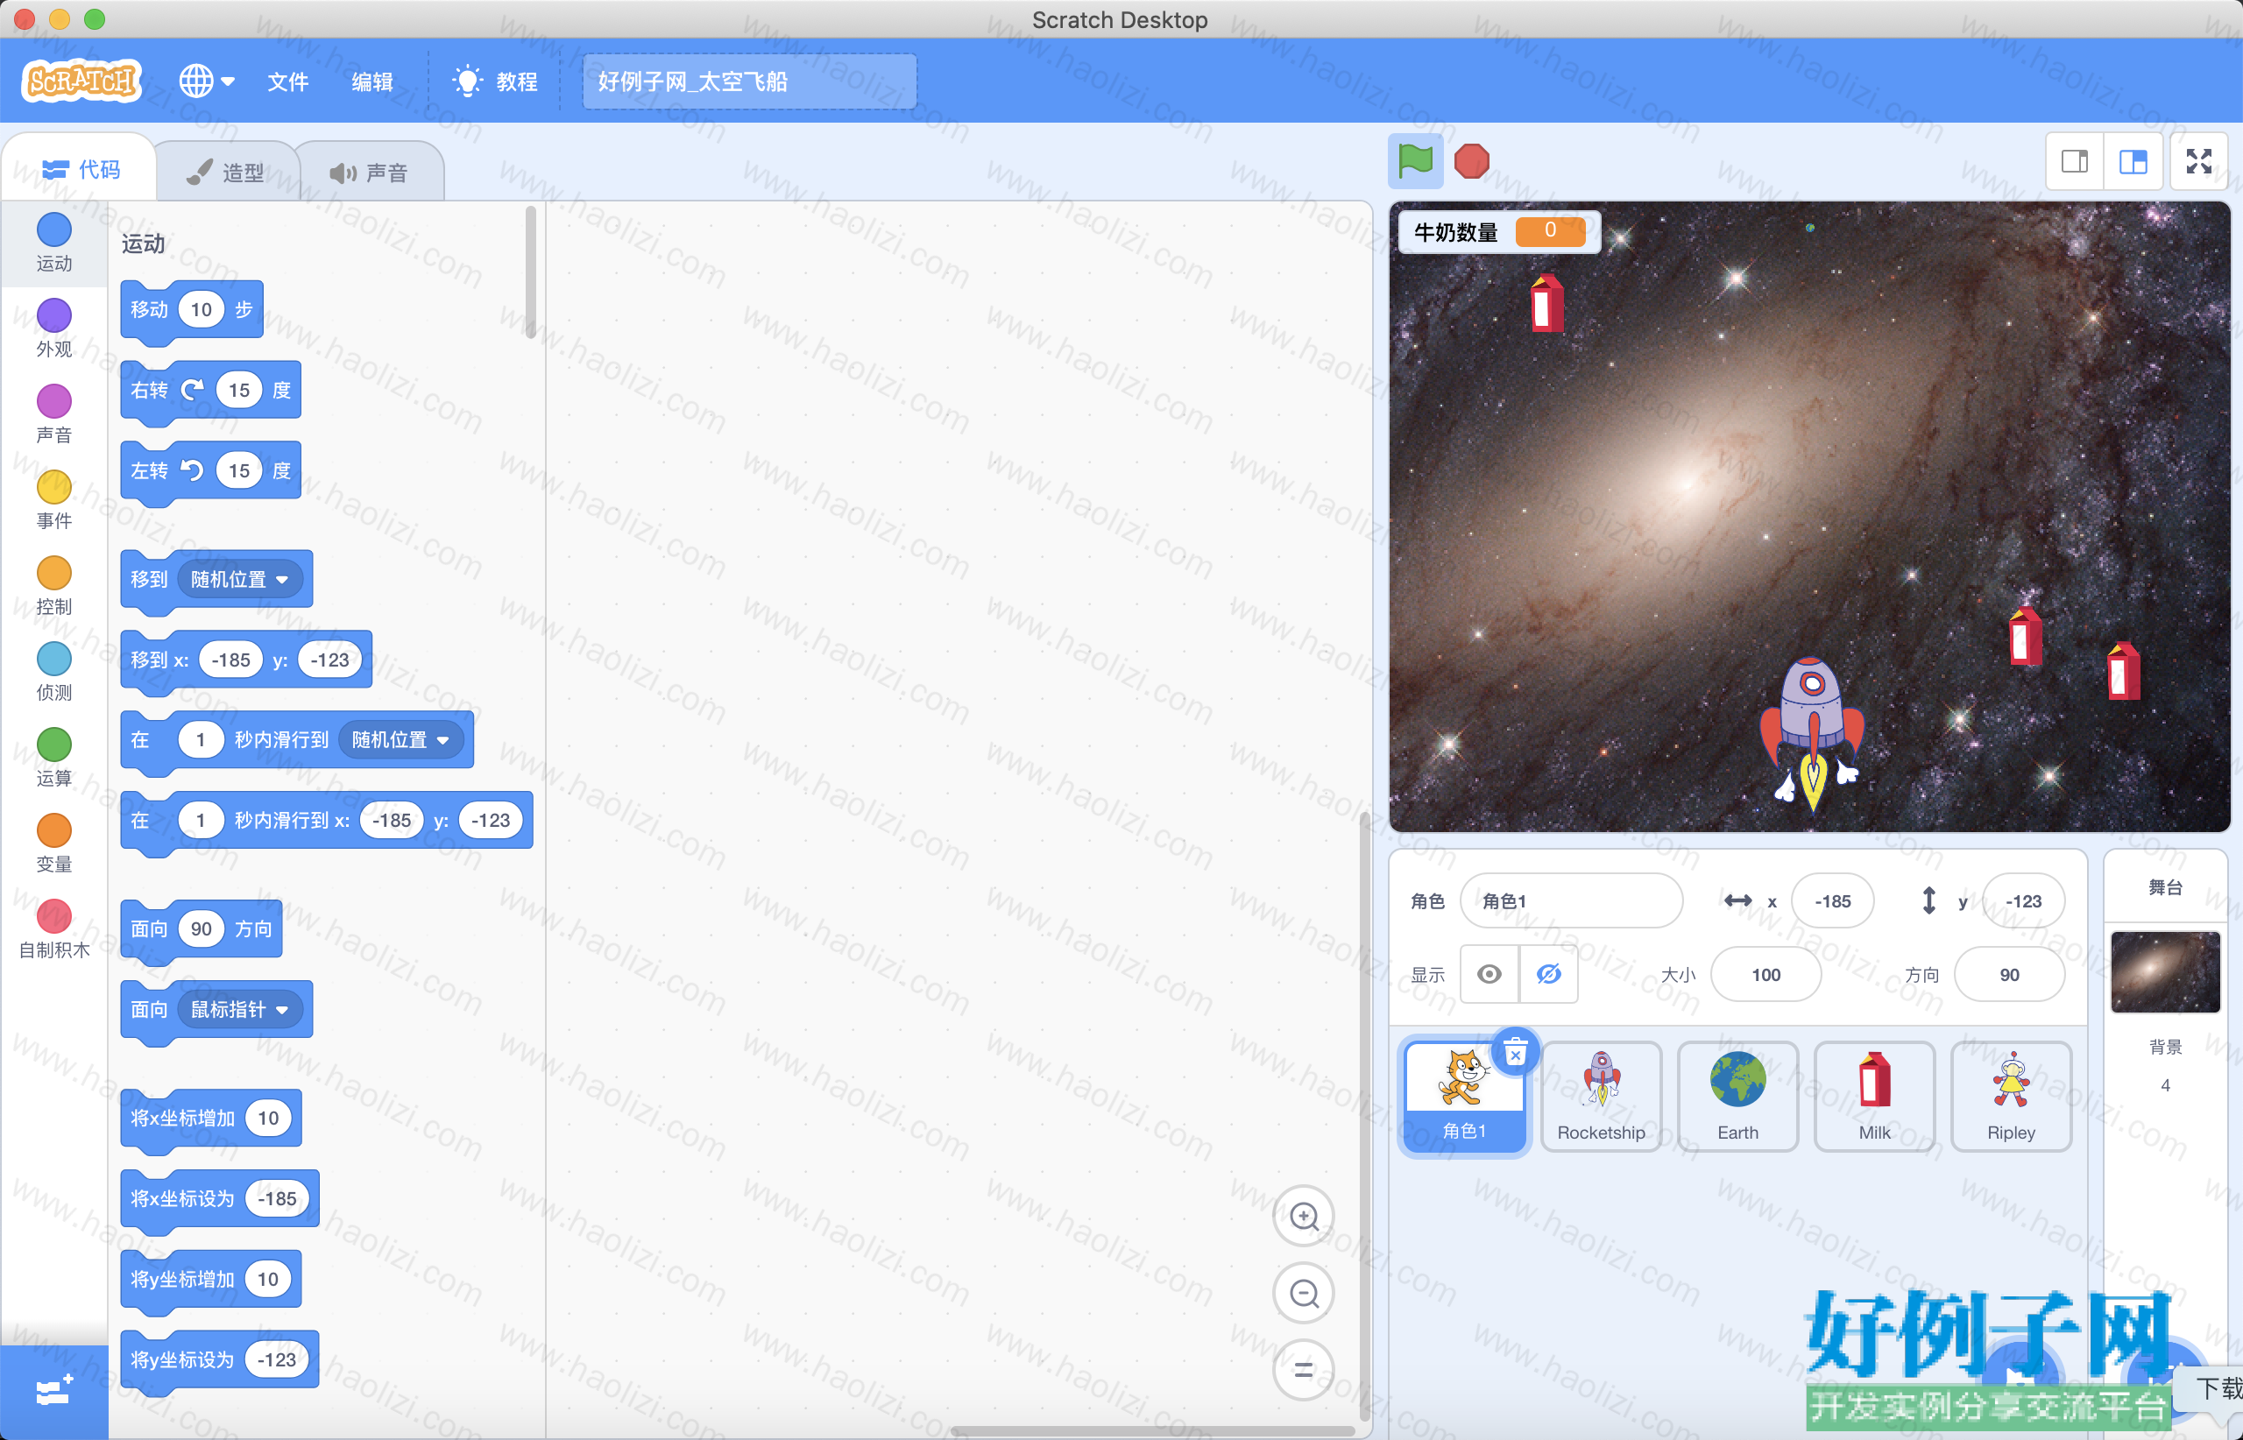Image resolution: width=2243 pixels, height=1440 pixels.
Task: Switch to large stage layout
Action: click(2133, 162)
